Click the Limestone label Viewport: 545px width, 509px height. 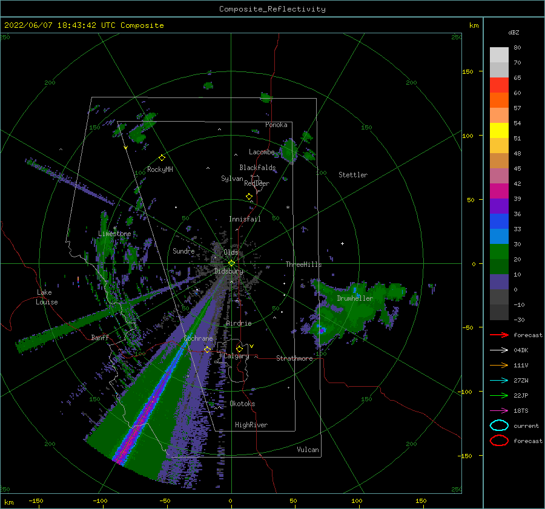click(114, 234)
